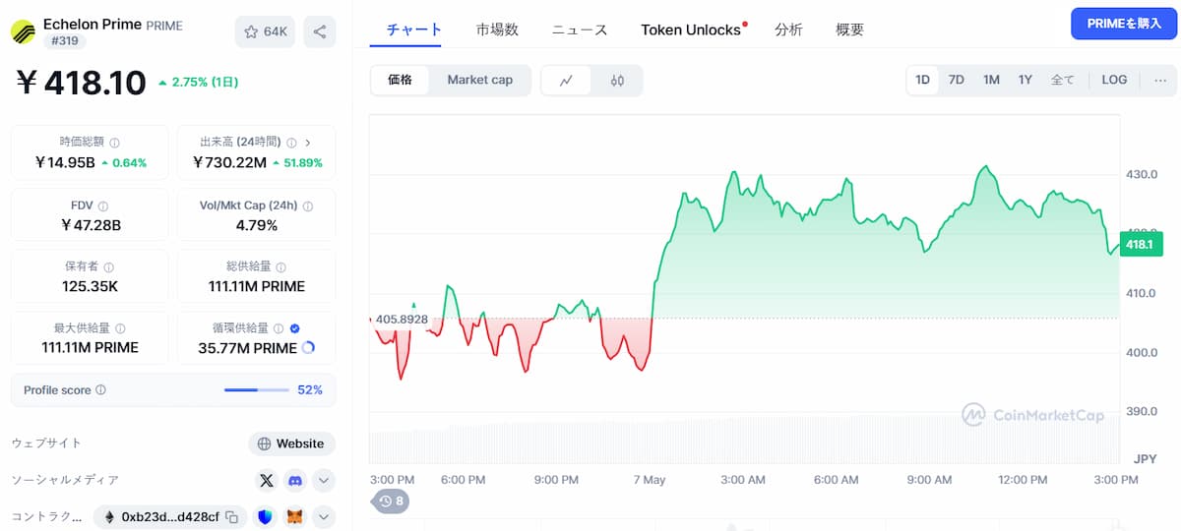Select the 7D time range
Image resolution: width=1181 pixels, height=531 pixels.
coord(956,80)
